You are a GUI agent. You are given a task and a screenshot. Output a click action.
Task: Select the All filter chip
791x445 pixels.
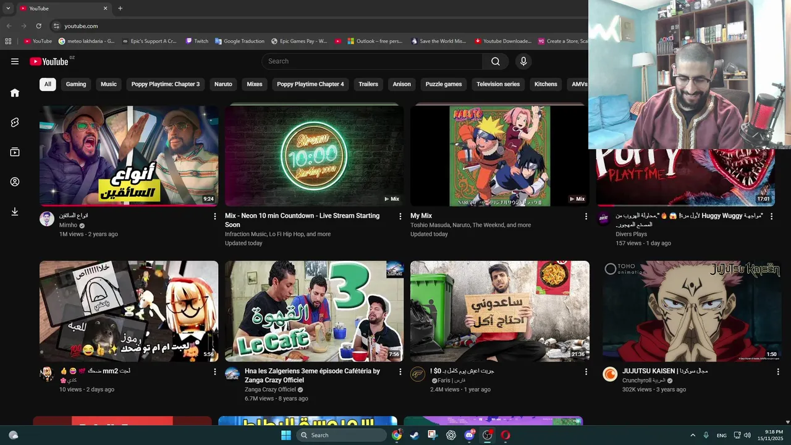[x=48, y=84]
